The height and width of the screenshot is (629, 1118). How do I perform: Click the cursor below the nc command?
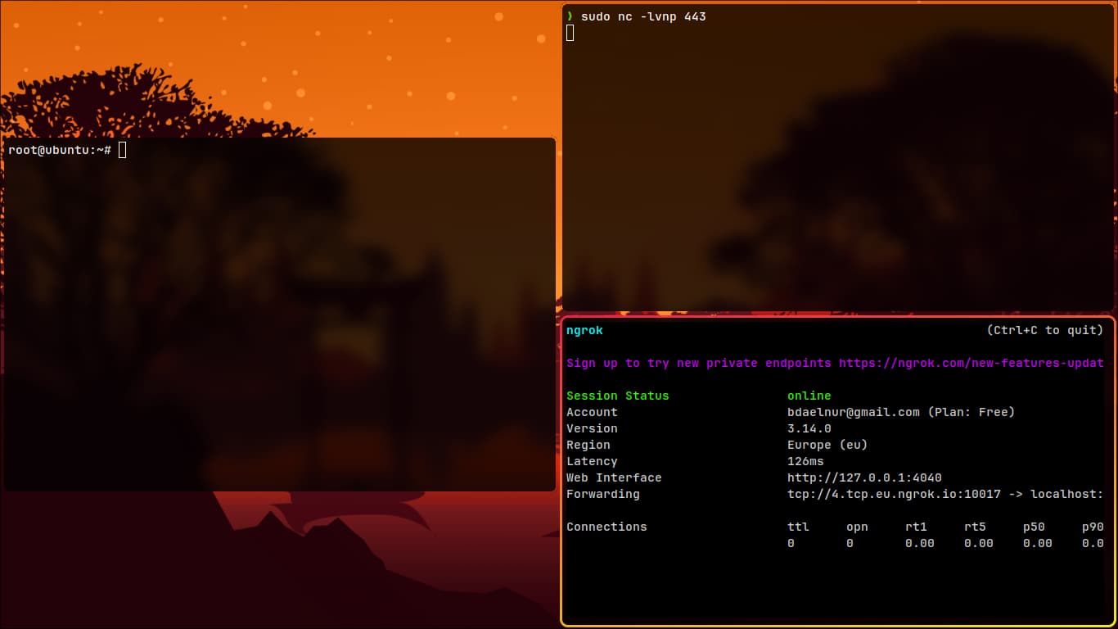570,33
